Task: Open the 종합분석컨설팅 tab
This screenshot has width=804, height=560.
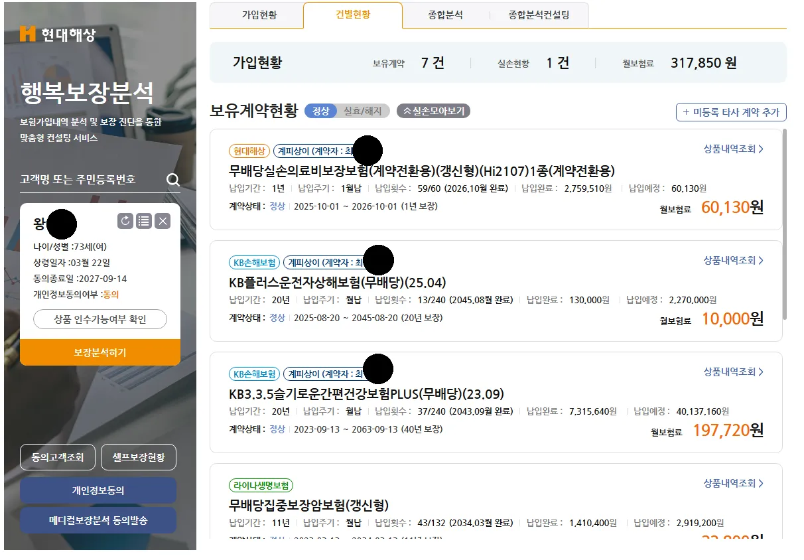Action: (x=539, y=15)
